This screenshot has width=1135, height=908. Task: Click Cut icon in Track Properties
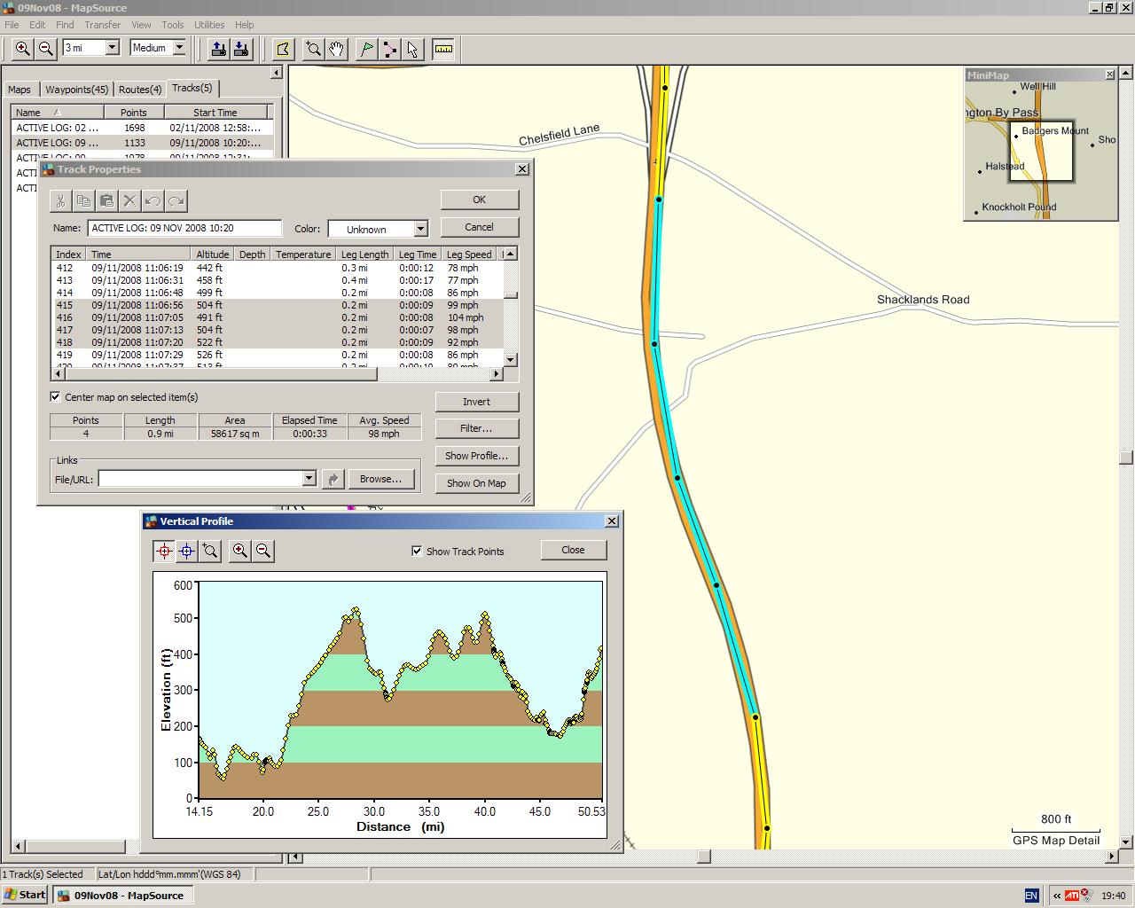click(60, 200)
